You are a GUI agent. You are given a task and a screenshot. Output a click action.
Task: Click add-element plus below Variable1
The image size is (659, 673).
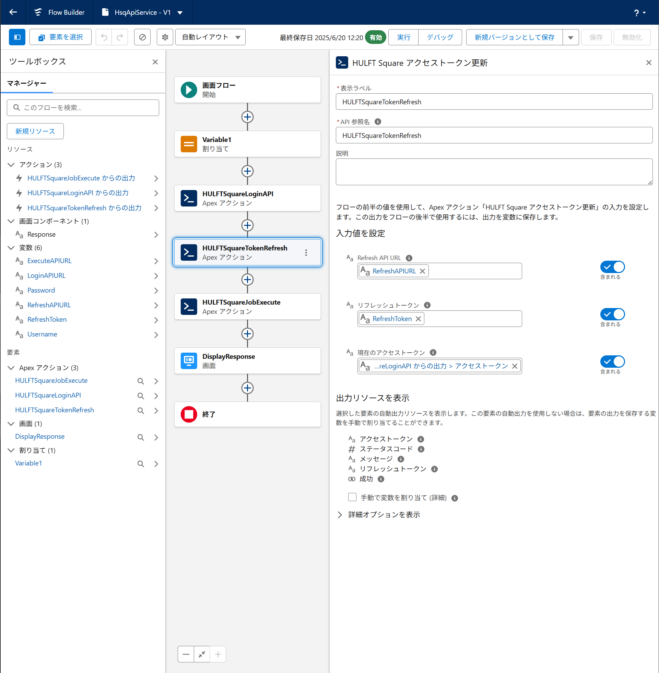coord(247,171)
